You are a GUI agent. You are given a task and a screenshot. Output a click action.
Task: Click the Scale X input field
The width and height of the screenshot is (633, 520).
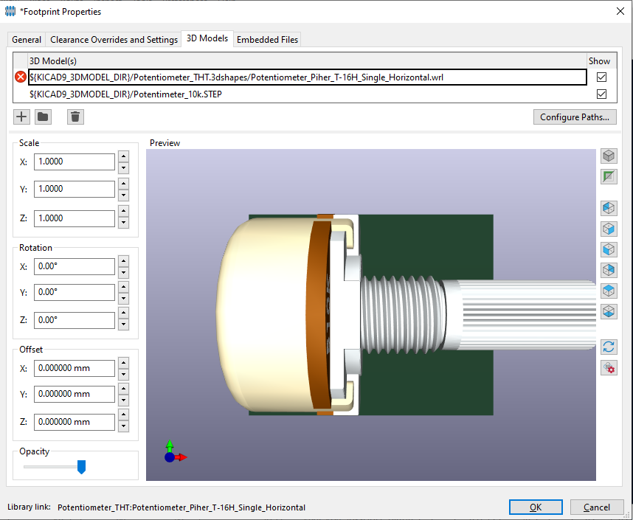coord(75,162)
